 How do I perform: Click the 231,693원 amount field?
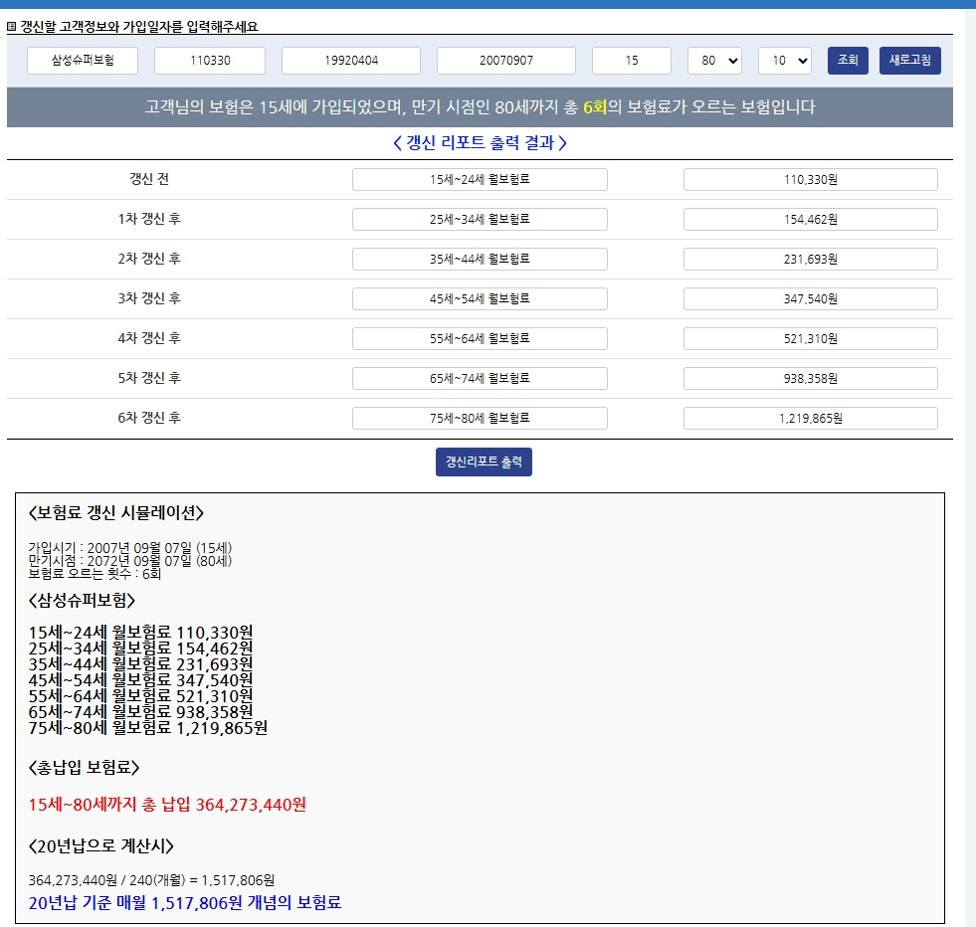810,260
